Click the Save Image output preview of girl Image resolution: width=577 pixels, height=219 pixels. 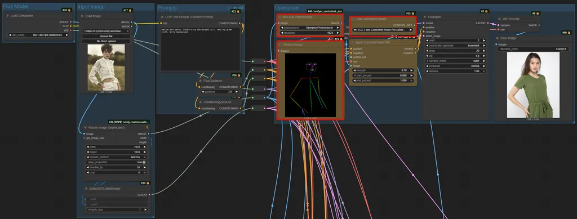pyautogui.click(x=533, y=85)
